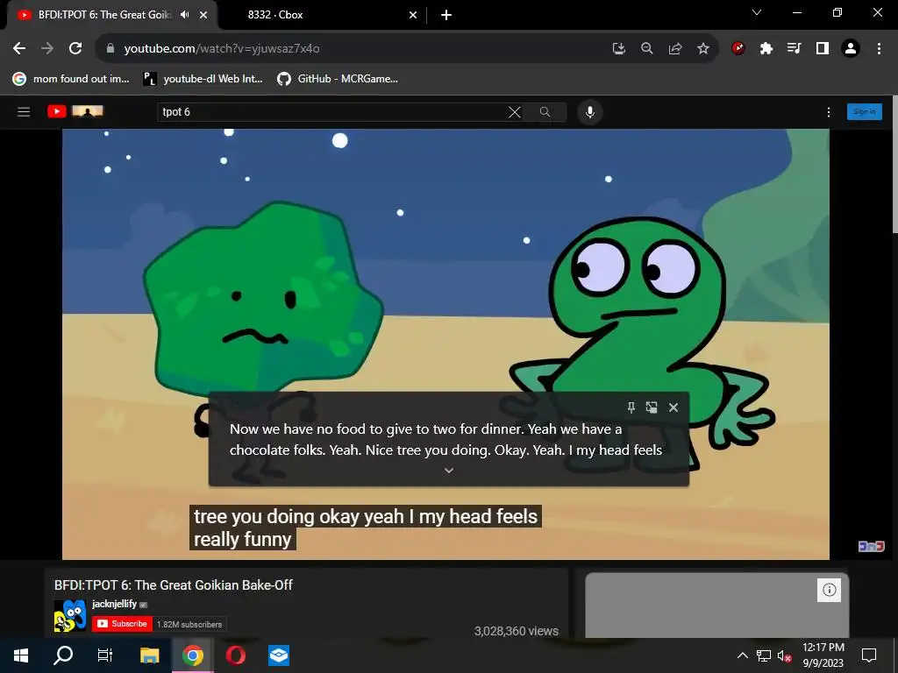This screenshot has height=673, width=898.
Task: Pin the live caption box
Action: (x=631, y=407)
